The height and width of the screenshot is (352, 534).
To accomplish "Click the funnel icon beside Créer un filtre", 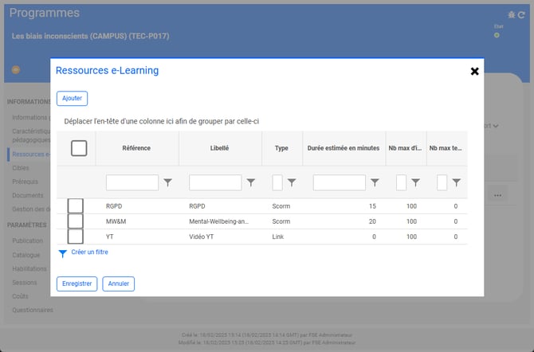I will [63, 253].
